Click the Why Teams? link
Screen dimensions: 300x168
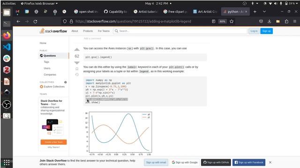[x=53, y=147]
